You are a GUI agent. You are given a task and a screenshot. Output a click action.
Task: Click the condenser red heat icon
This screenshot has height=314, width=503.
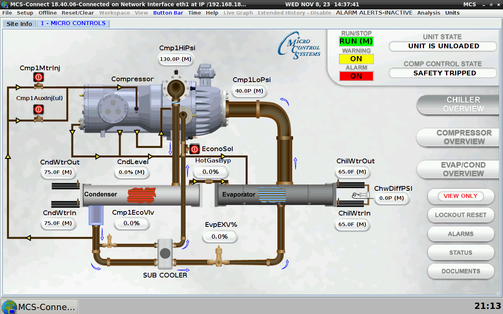click(141, 195)
